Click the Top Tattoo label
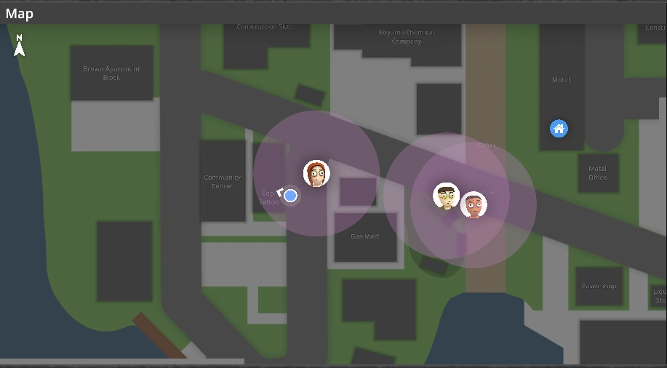The height and width of the screenshot is (368, 667). 269,197
